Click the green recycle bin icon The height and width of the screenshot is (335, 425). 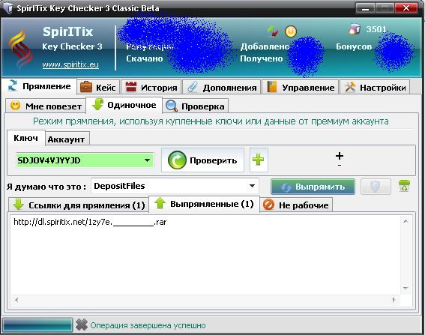point(405,186)
